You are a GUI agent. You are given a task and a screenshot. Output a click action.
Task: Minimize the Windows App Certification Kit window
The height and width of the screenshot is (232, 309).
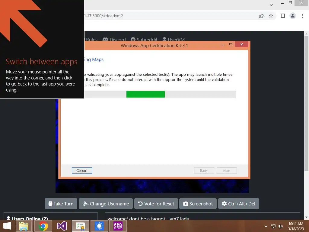223,45
